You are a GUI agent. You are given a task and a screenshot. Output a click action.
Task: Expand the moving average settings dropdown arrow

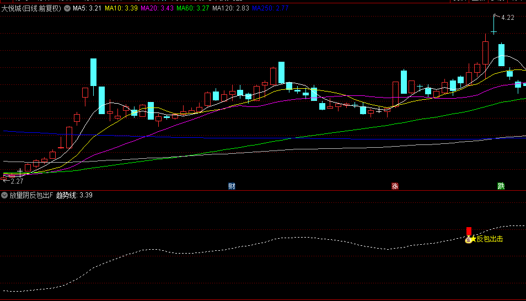[67, 8]
